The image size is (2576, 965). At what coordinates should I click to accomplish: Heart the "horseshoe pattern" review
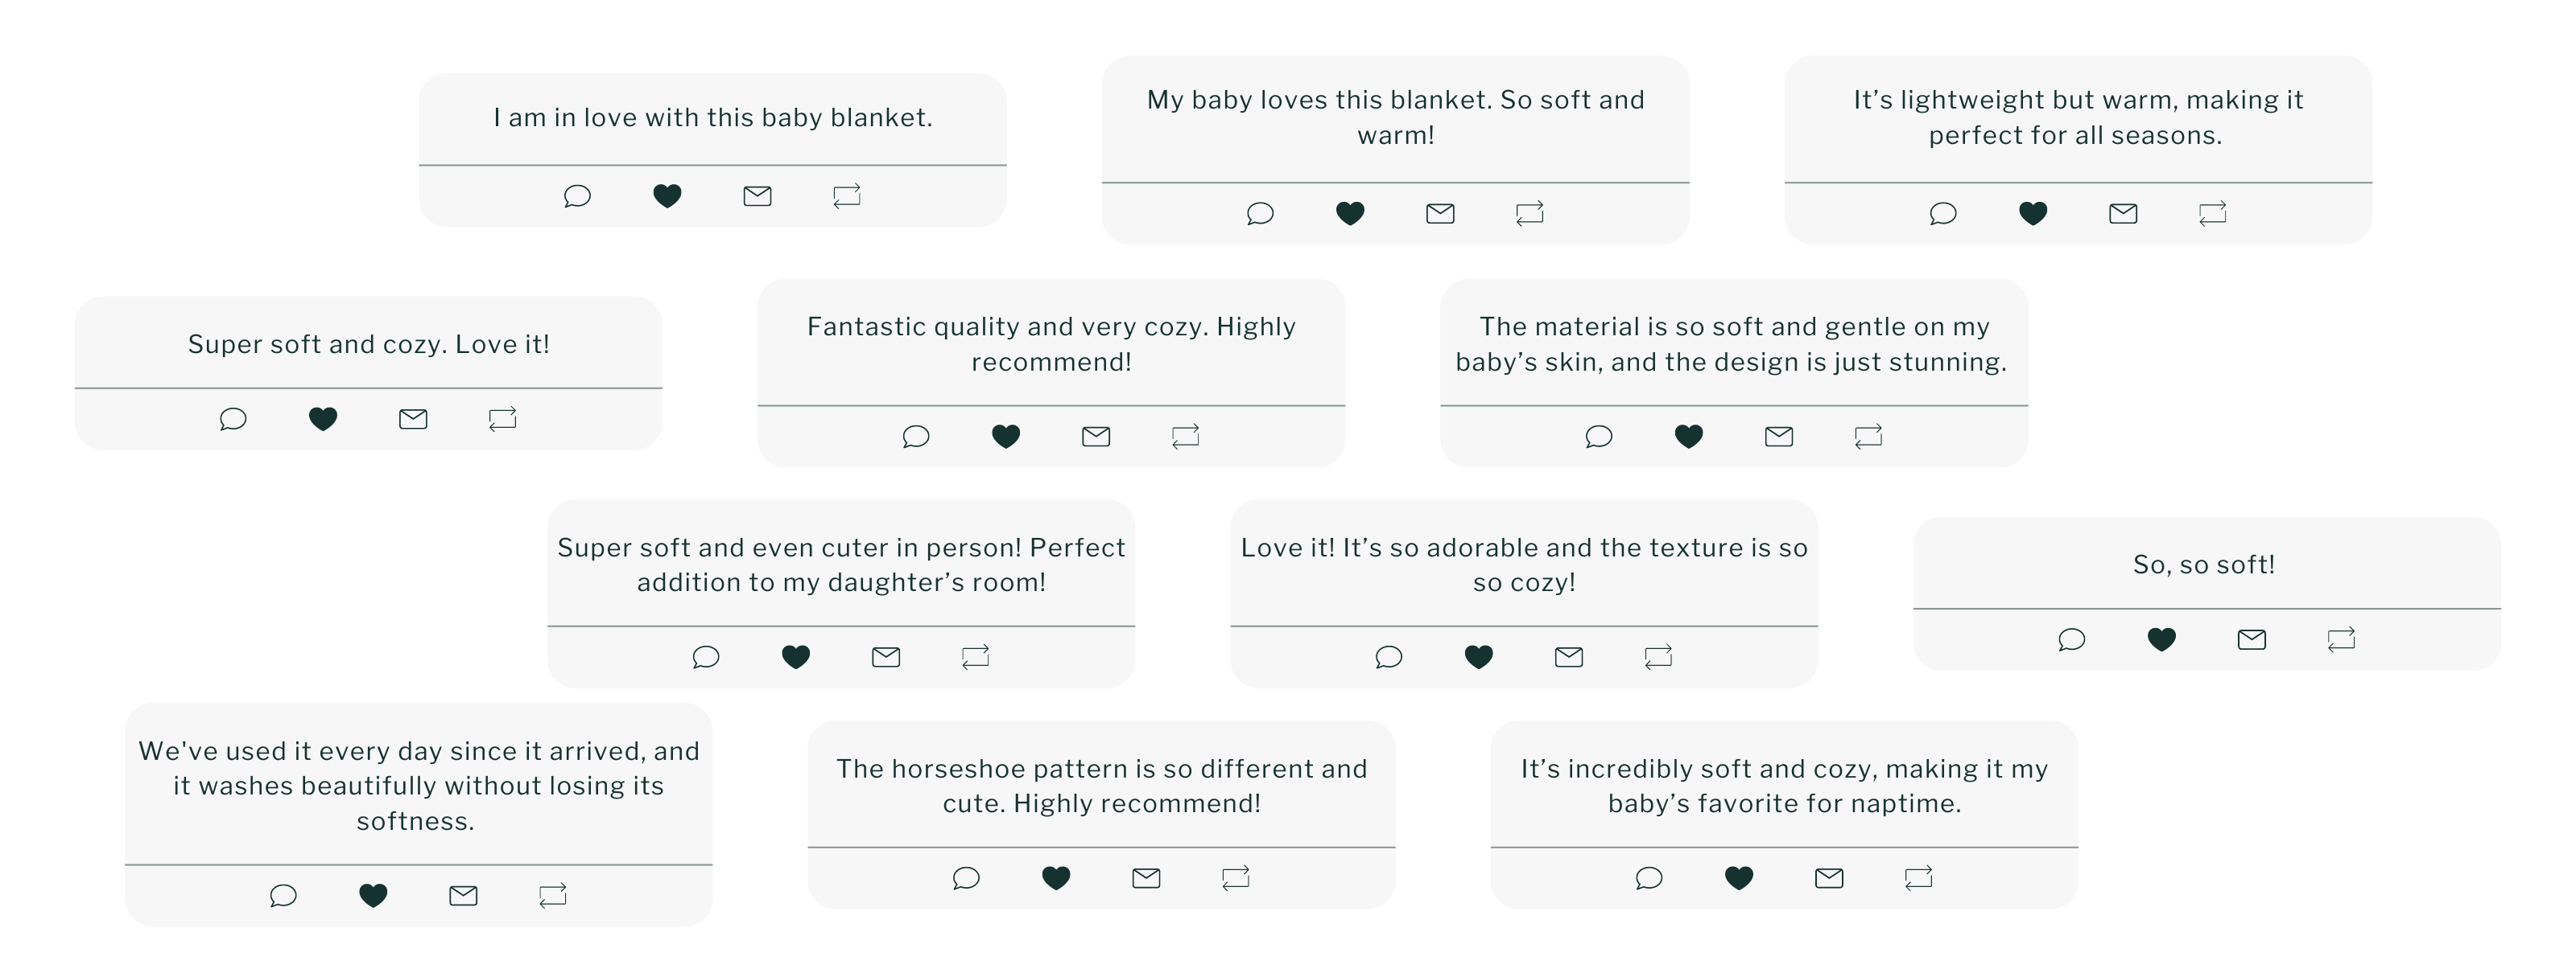[x=1055, y=878]
